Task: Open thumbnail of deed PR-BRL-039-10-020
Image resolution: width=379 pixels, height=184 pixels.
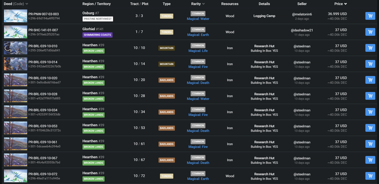Action: tap(15, 80)
